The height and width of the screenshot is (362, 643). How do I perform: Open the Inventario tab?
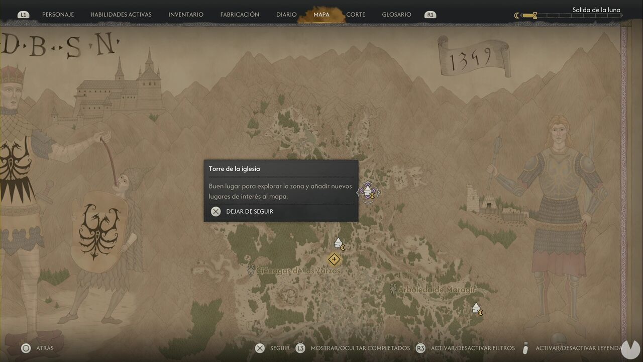186,15
